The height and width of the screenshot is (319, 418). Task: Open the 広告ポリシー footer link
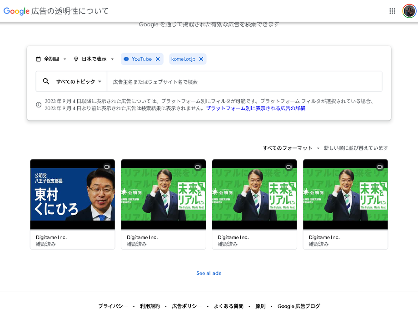187,306
